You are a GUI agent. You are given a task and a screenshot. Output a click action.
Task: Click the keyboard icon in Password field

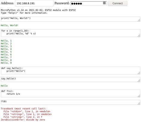tap(104, 3)
